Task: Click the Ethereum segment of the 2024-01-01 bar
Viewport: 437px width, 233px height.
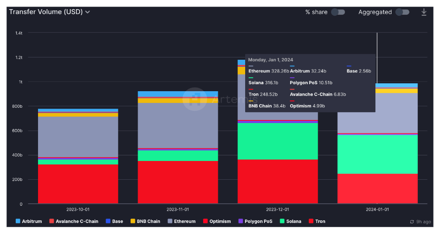Action: pyautogui.click(x=378, y=123)
